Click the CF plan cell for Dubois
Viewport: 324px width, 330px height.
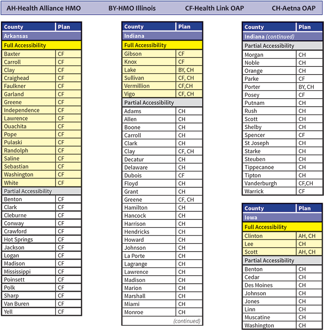click(189, 176)
